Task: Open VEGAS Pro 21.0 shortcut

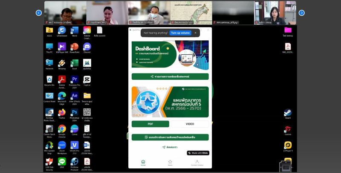Action: [x=74, y=145]
